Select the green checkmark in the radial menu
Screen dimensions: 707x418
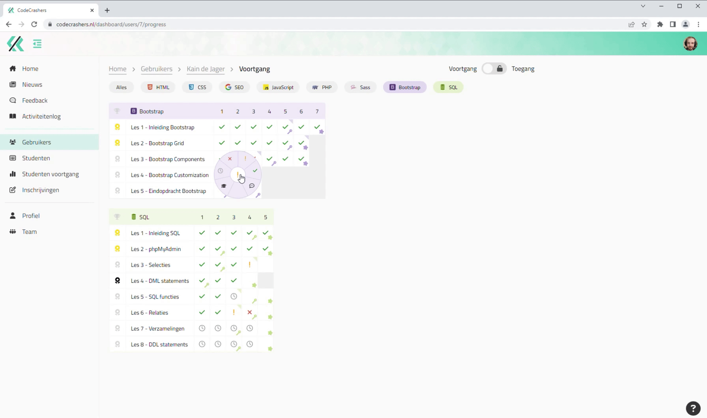(x=255, y=171)
